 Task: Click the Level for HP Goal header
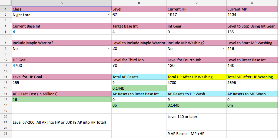point(62,77)
